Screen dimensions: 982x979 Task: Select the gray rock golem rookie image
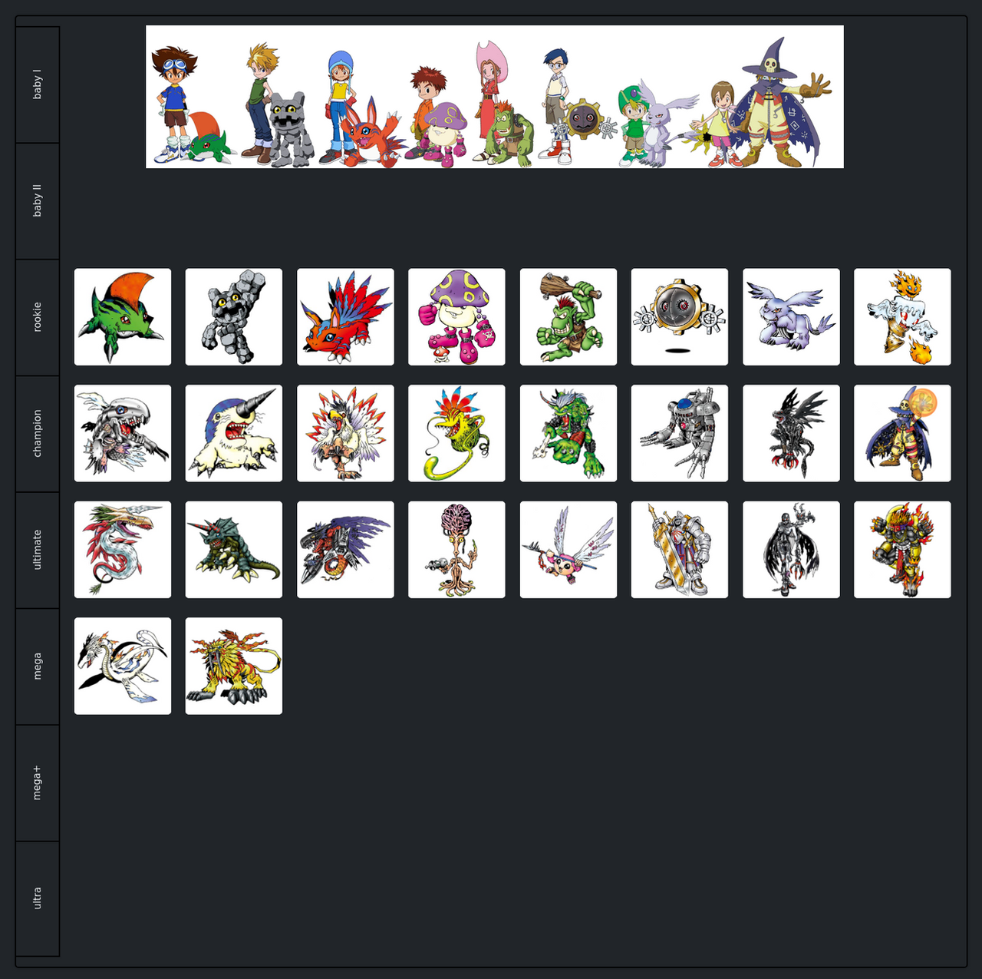pos(234,317)
